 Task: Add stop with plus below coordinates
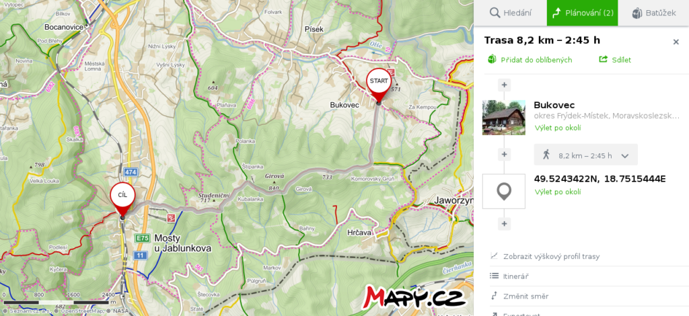tap(504, 224)
